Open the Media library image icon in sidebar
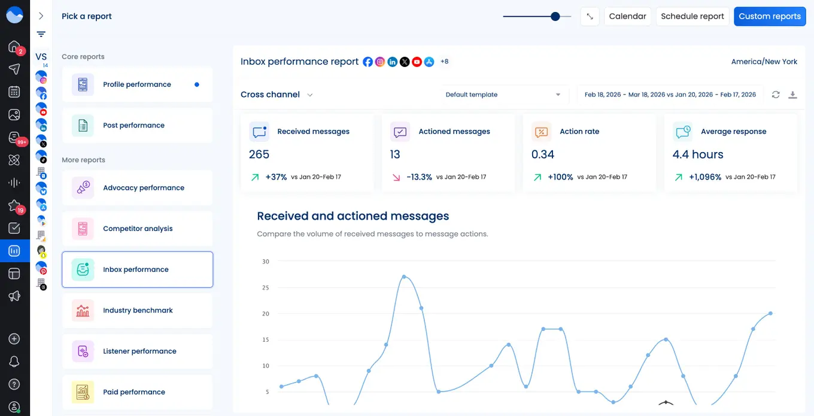Screen dimensions: 814x416 pos(14,114)
